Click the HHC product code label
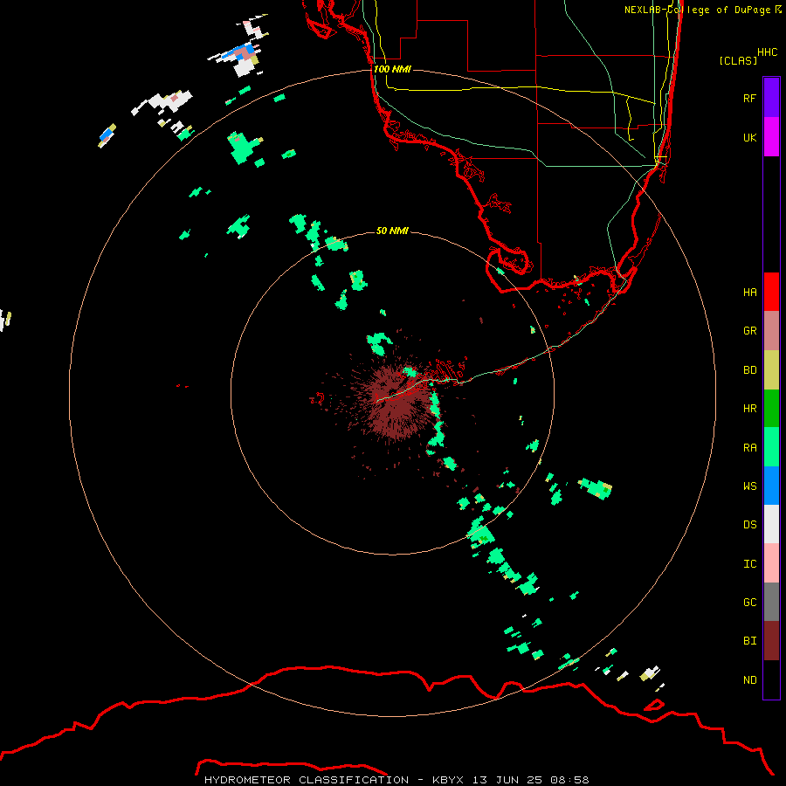 click(767, 52)
